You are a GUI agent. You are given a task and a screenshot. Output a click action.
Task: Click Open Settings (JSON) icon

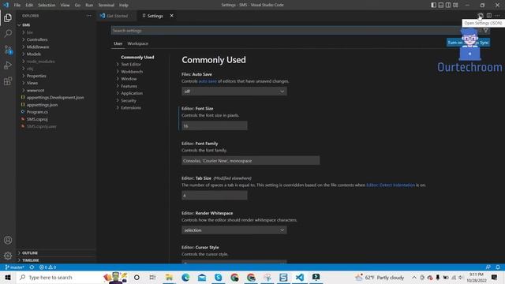click(481, 16)
